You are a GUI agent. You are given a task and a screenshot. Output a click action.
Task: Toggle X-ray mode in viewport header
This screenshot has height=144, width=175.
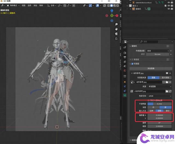pos(104,5)
